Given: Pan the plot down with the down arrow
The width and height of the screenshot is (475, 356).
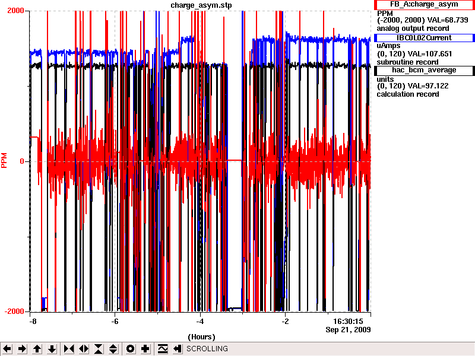Looking at the screenshot, I should click(52, 349).
